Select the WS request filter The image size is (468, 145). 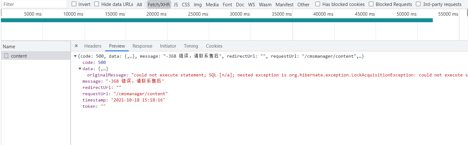point(252,4)
